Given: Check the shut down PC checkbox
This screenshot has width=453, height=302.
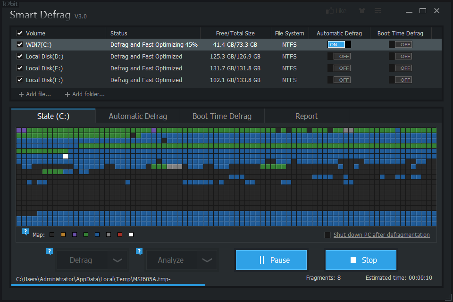Looking at the screenshot, I should pyautogui.click(x=327, y=235).
